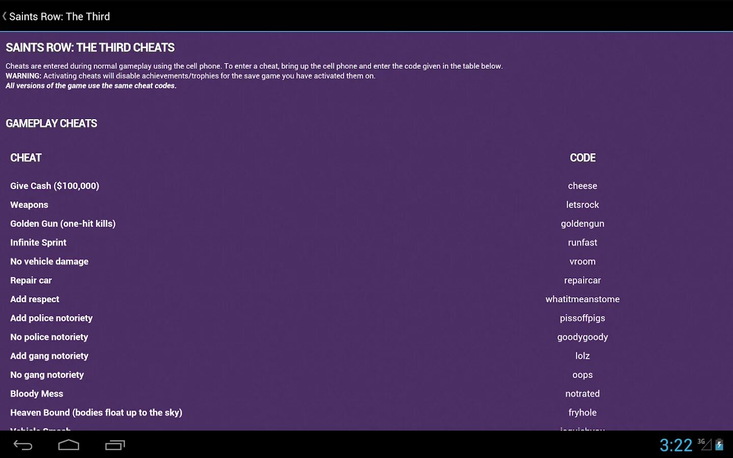Viewport: 733px width, 458px height.
Task: Tap the italic all versions note
Action: [x=91, y=85]
